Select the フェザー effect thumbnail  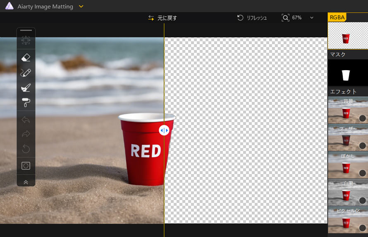pyautogui.click(x=348, y=138)
